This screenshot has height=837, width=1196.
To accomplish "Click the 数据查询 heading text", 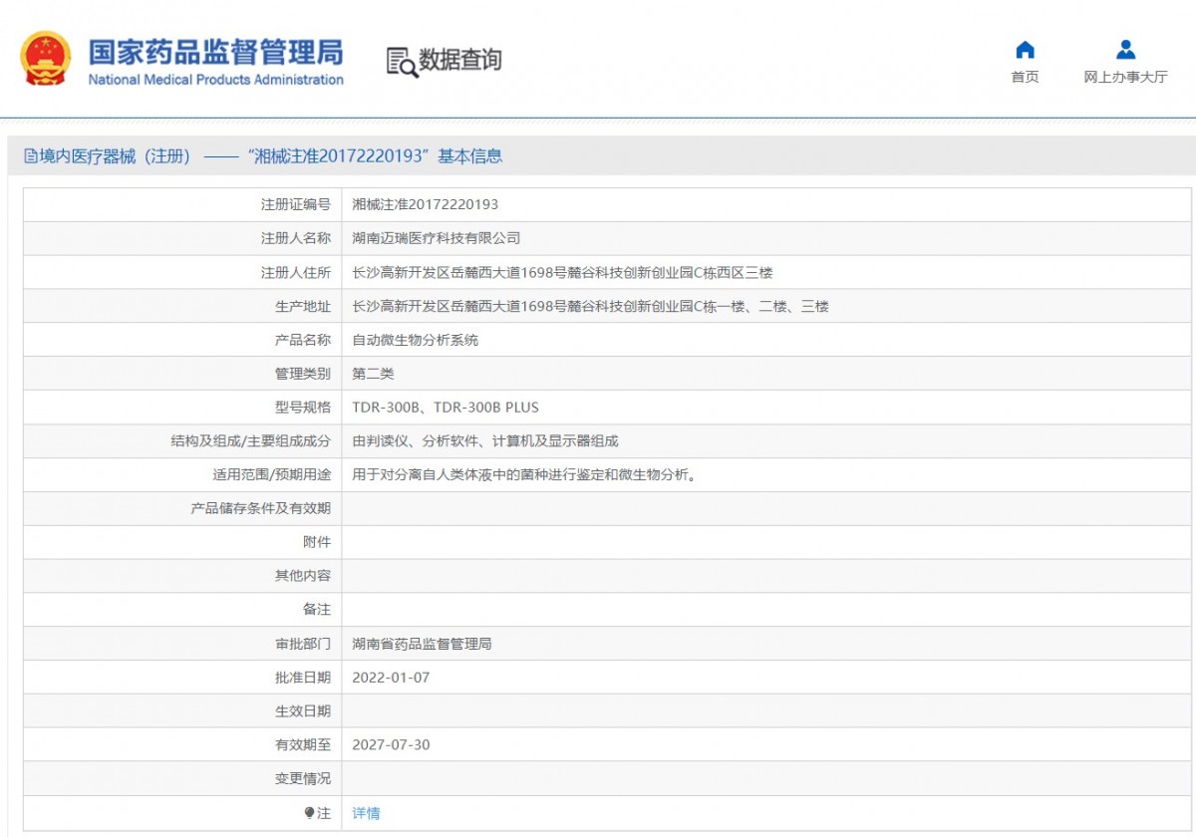I will click(x=460, y=60).
